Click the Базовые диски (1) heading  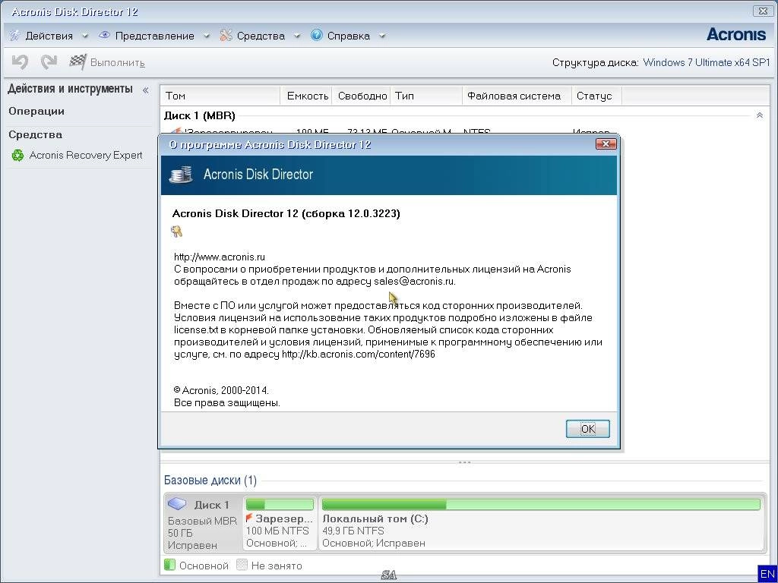tap(210, 480)
